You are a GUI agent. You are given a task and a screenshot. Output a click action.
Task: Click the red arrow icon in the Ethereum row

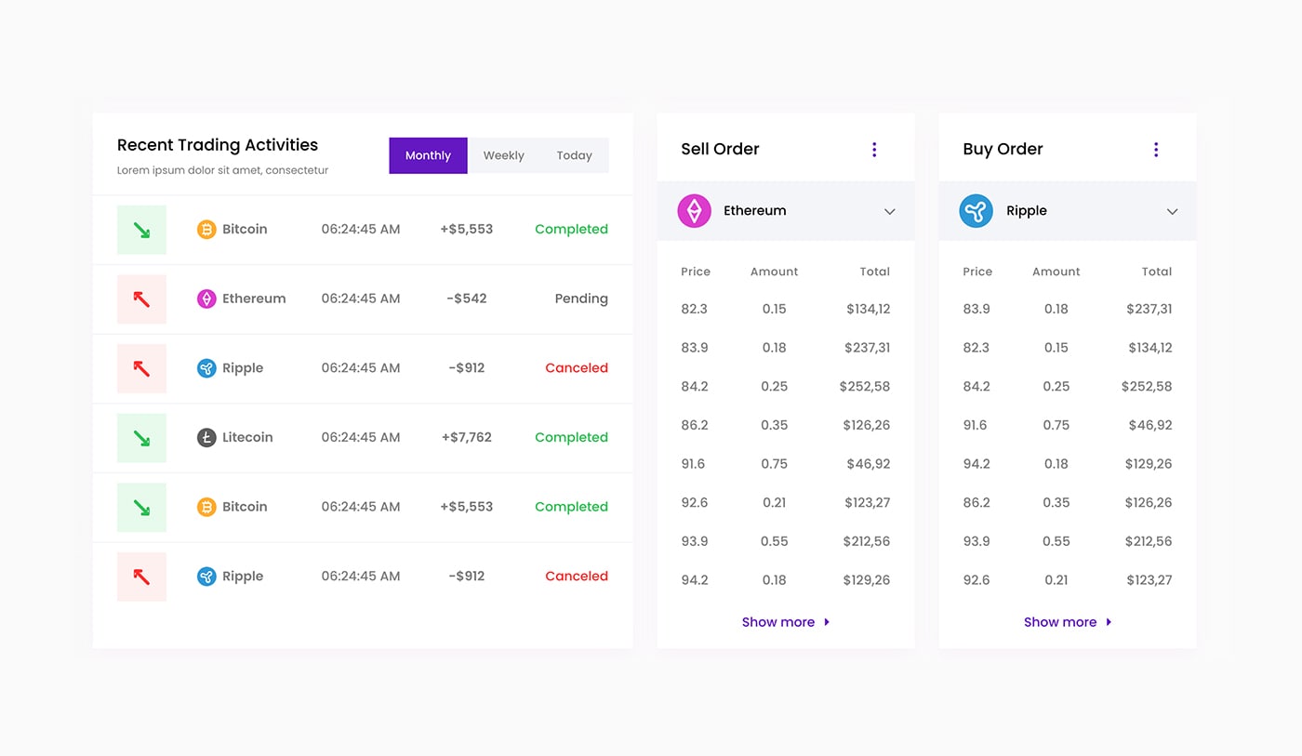click(141, 298)
